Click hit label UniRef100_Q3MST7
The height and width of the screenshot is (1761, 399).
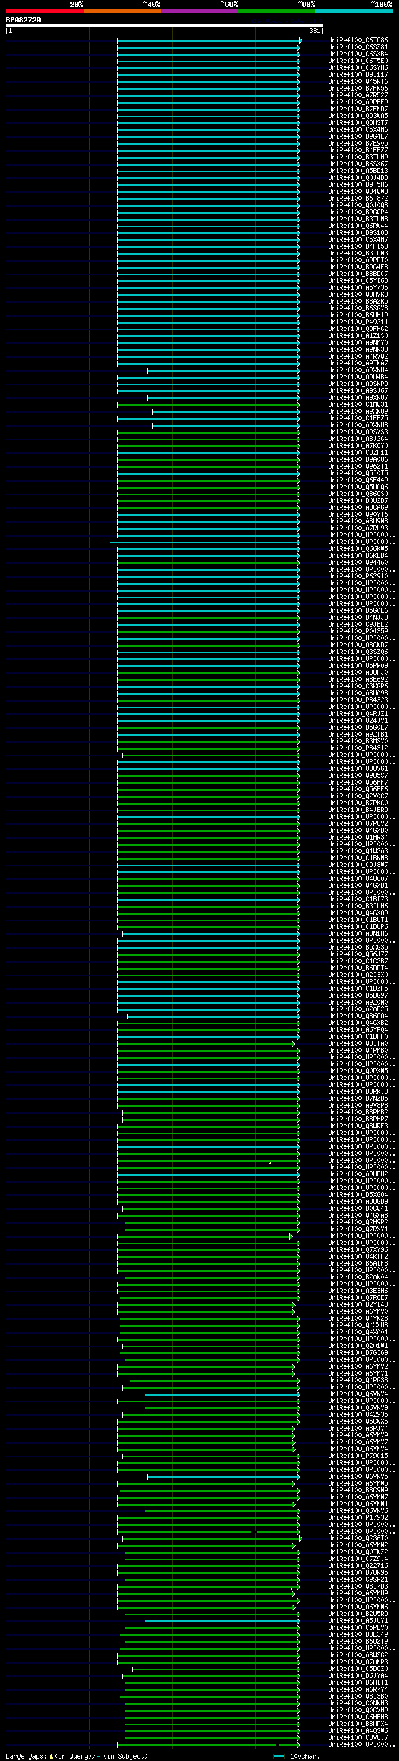click(x=358, y=123)
